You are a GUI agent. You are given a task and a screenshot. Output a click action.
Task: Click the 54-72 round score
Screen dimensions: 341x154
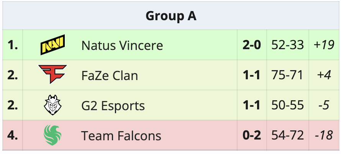[x=287, y=136]
